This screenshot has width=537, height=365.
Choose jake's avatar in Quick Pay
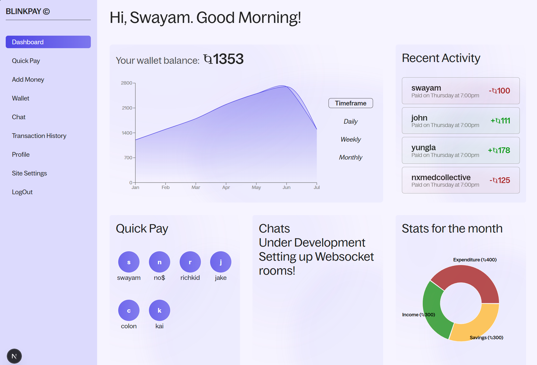click(220, 262)
